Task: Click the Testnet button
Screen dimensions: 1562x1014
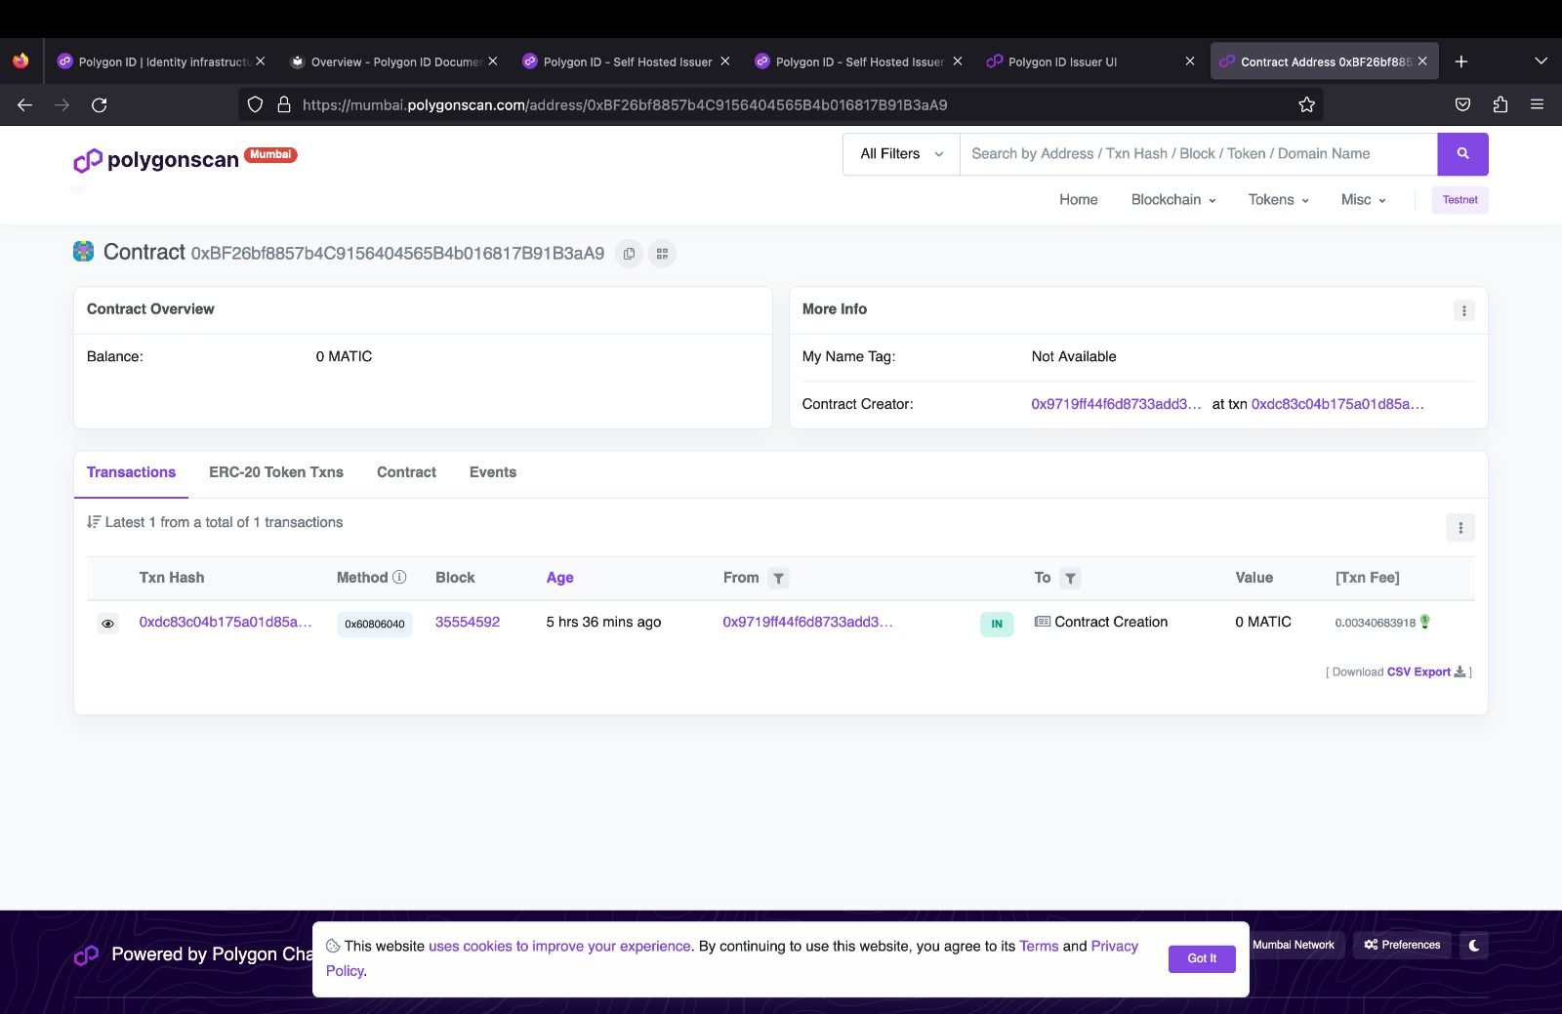Action: point(1460,200)
